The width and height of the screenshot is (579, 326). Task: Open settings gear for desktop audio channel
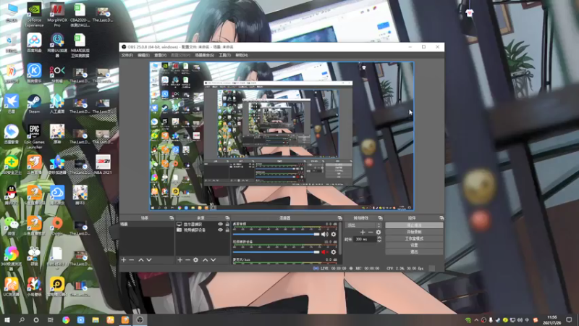point(334,234)
